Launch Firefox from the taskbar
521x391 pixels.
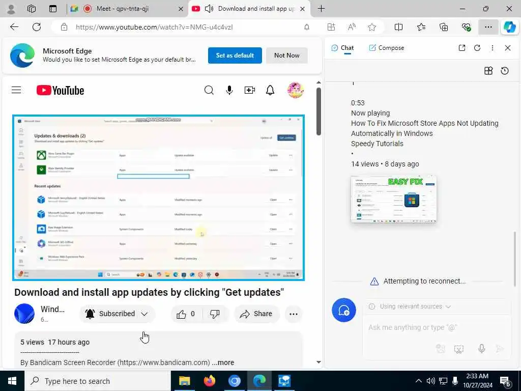tap(209, 381)
